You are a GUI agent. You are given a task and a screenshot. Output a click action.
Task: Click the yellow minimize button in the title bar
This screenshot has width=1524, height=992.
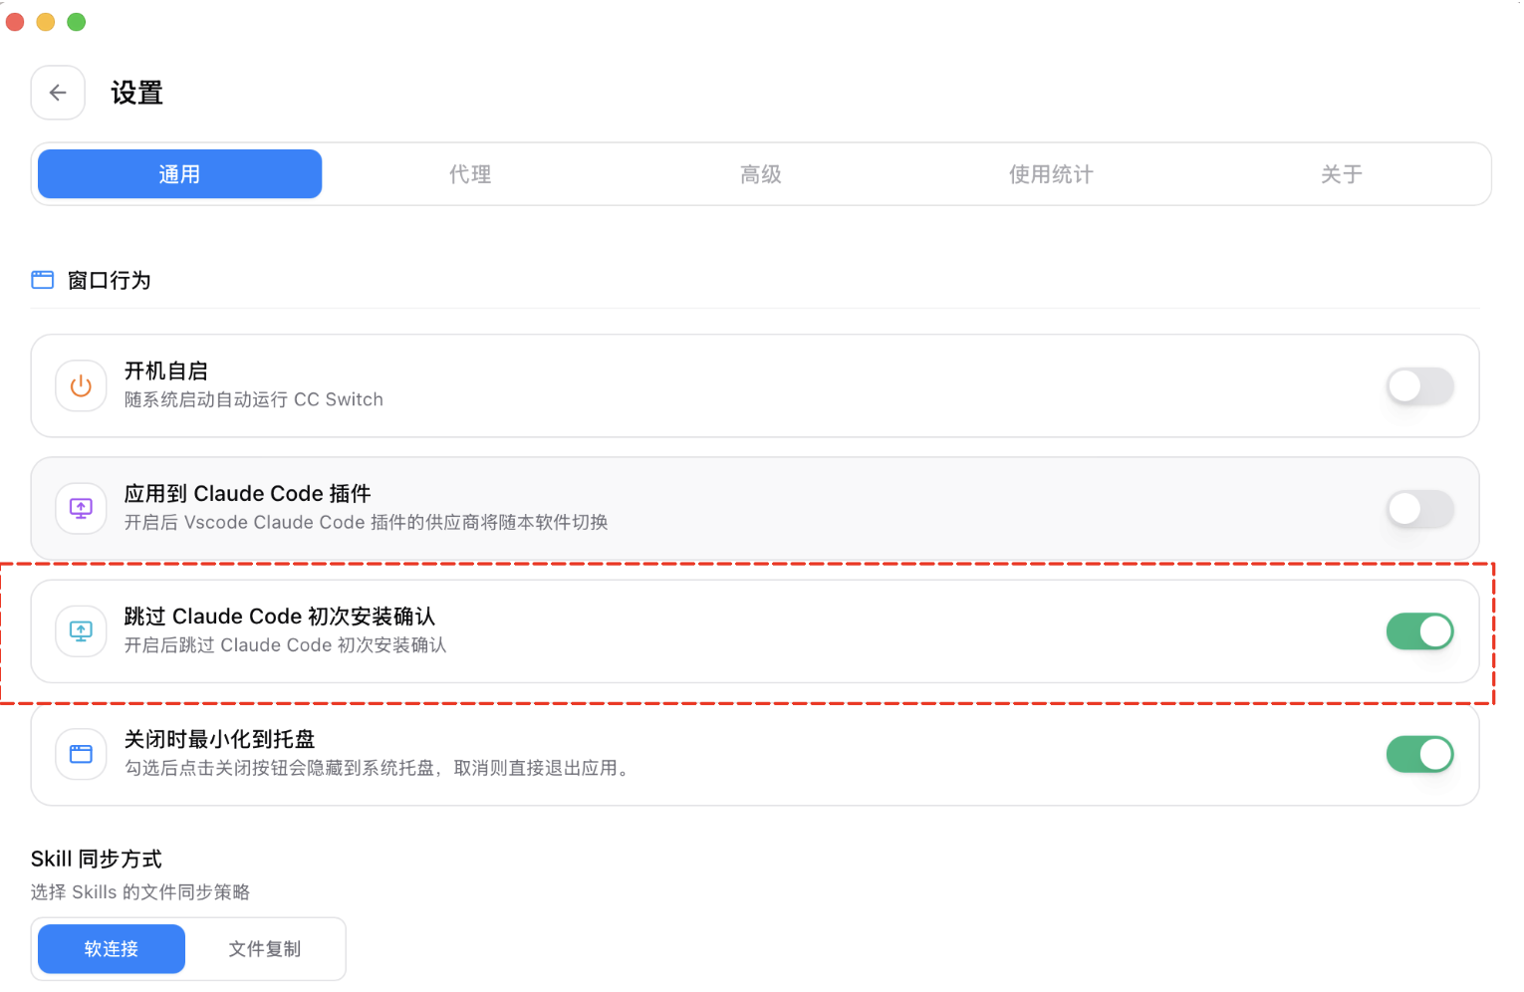[45, 20]
